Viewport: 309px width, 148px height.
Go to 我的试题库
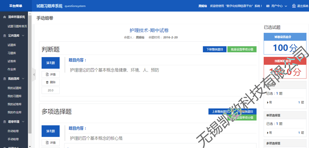coord(15,88)
